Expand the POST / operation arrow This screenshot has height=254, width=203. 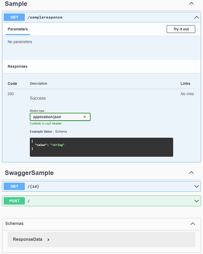coord(196,201)
